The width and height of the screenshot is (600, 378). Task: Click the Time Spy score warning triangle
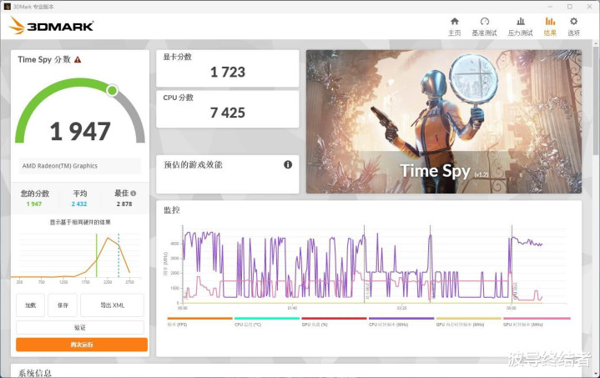coord(78,60)
